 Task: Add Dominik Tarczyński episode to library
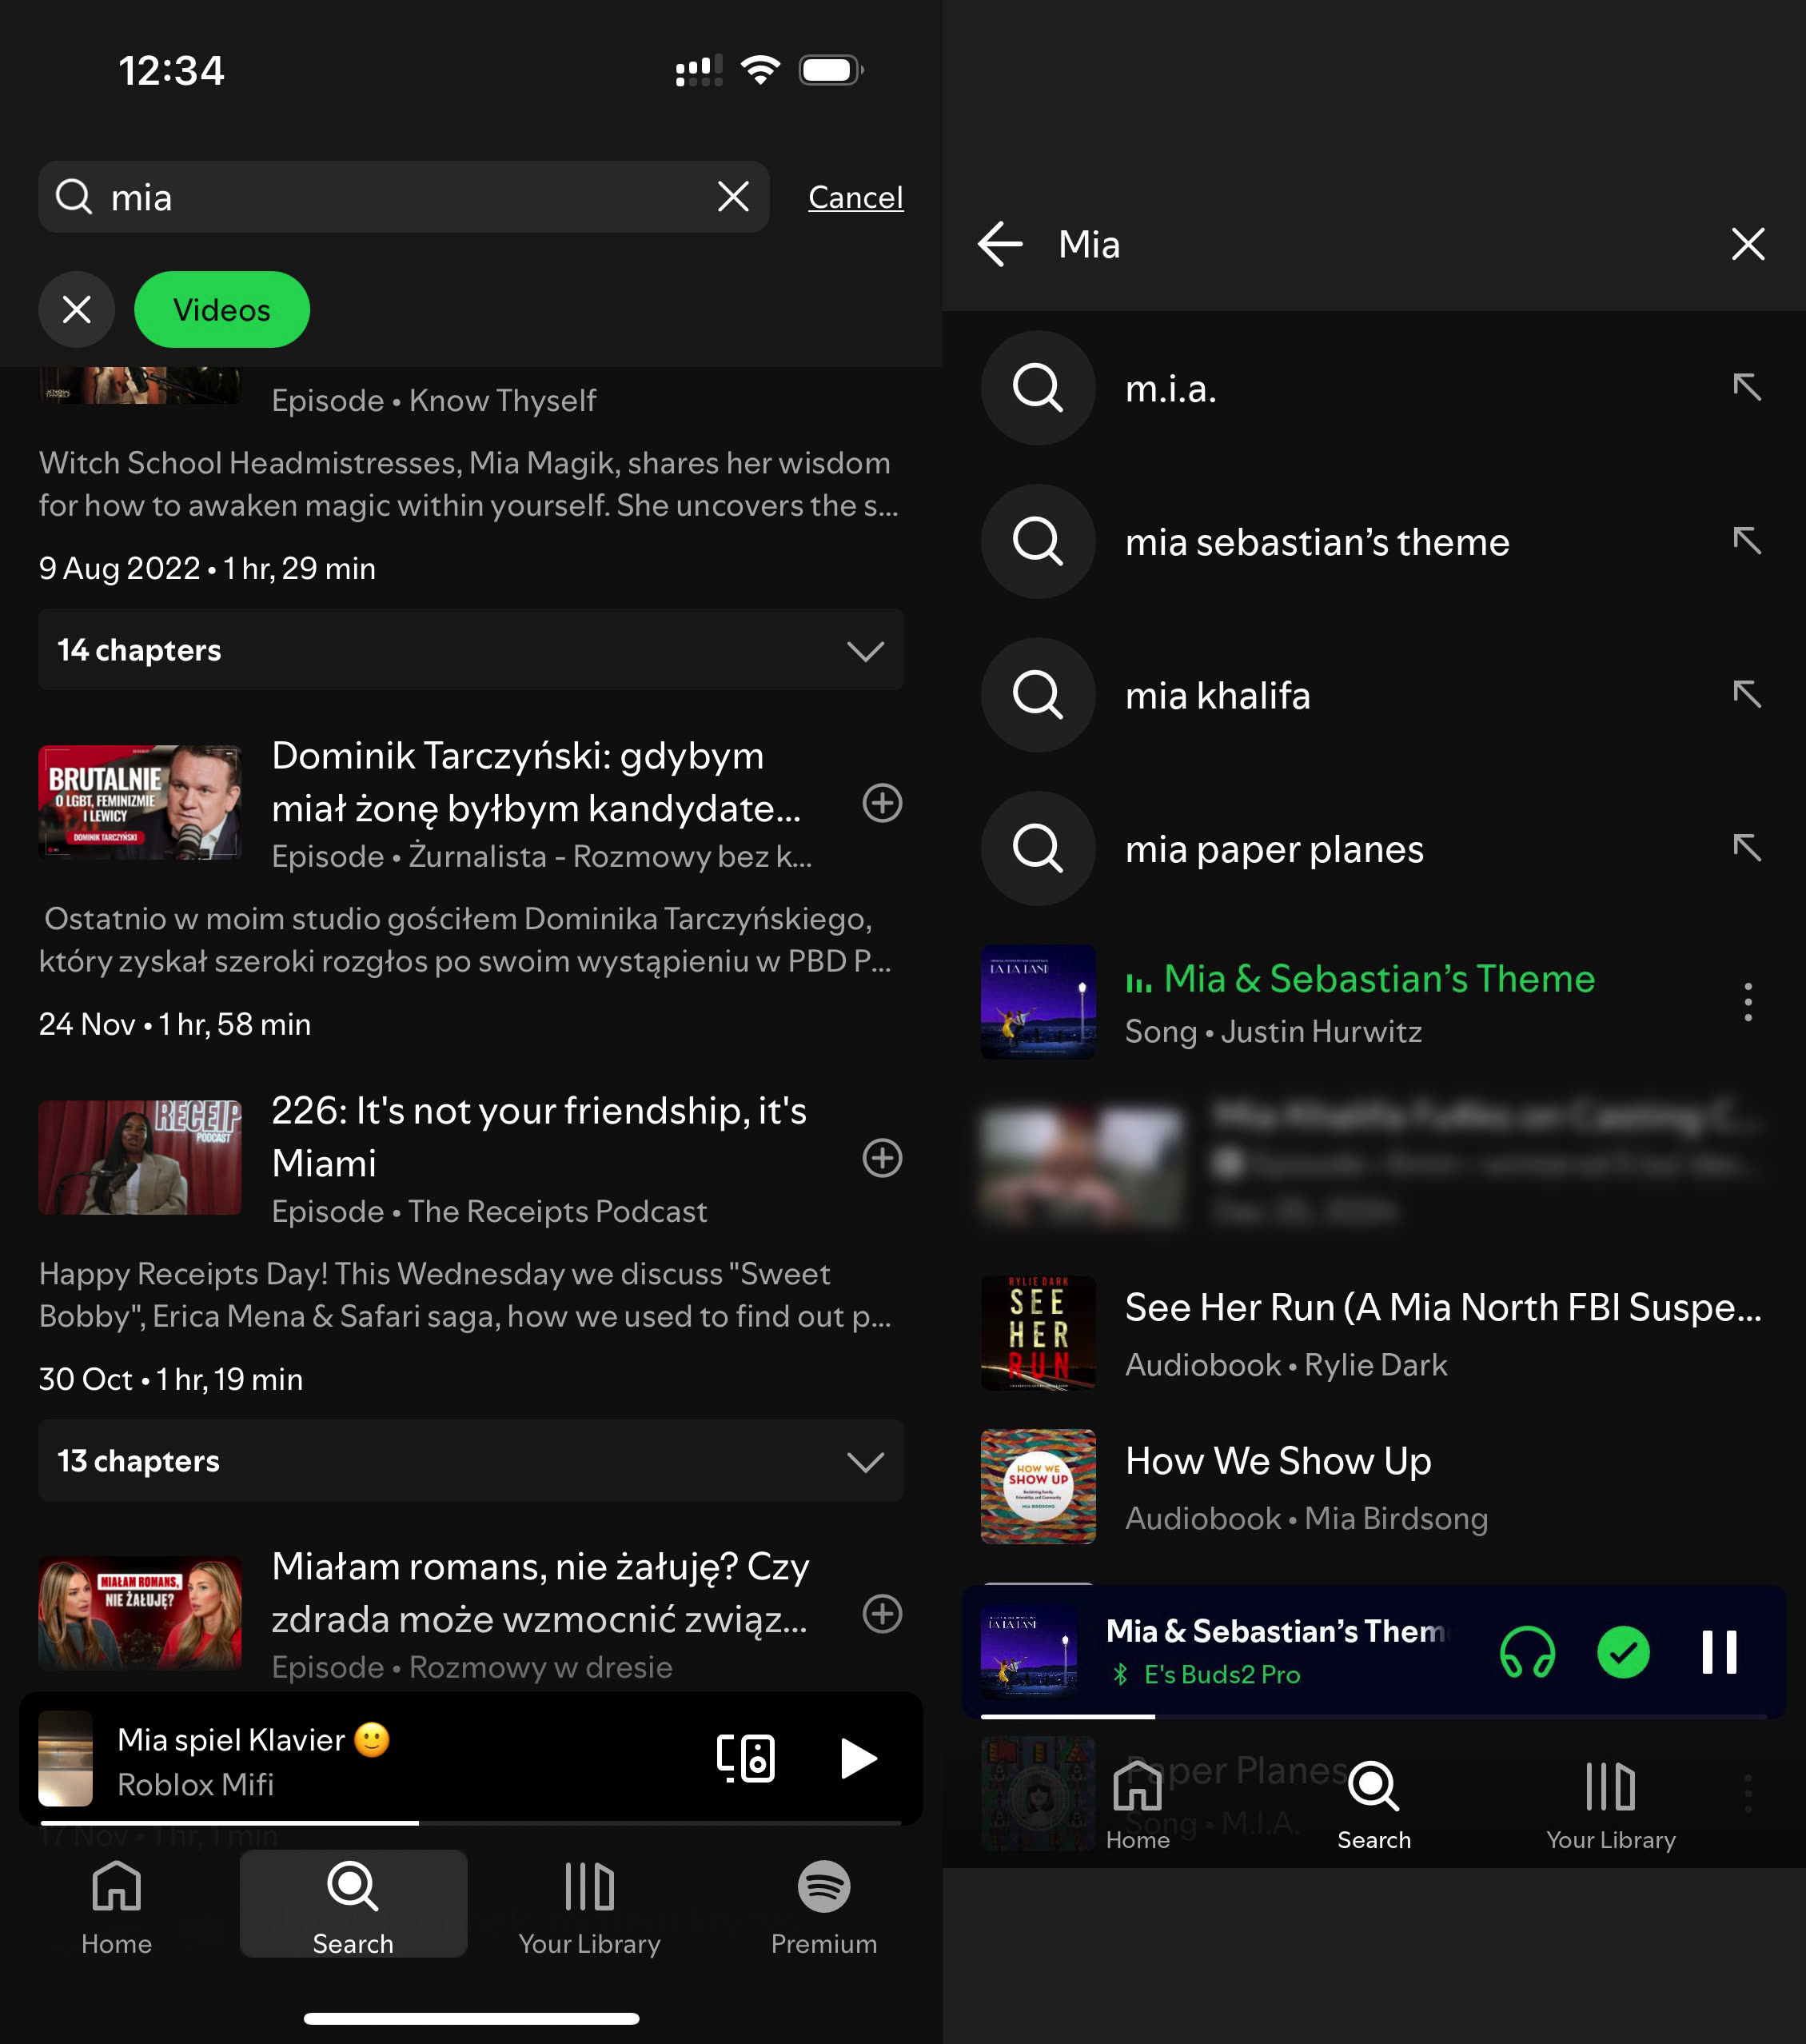click(882, 803)
